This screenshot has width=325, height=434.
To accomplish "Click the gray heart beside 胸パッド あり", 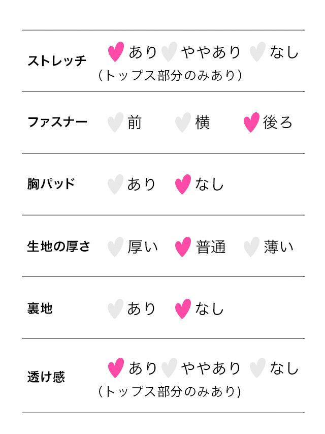I will pos(115,184).
